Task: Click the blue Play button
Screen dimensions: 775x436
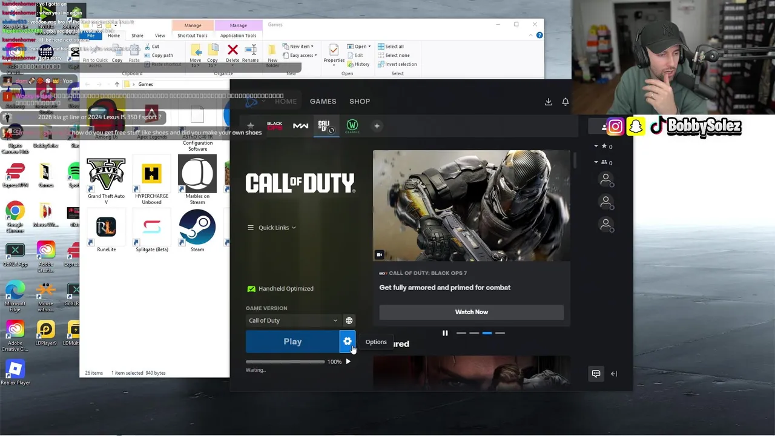Action: coord(292,342)
